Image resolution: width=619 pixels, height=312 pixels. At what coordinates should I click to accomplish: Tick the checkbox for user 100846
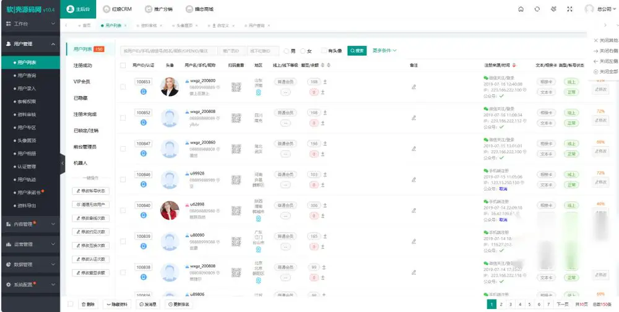click(x=123, y=180)
